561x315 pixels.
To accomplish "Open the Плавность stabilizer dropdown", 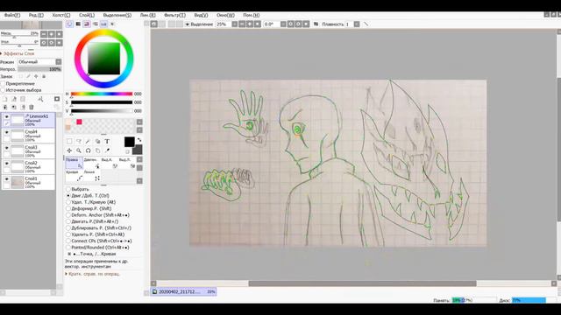I will (x=357, y=24).
